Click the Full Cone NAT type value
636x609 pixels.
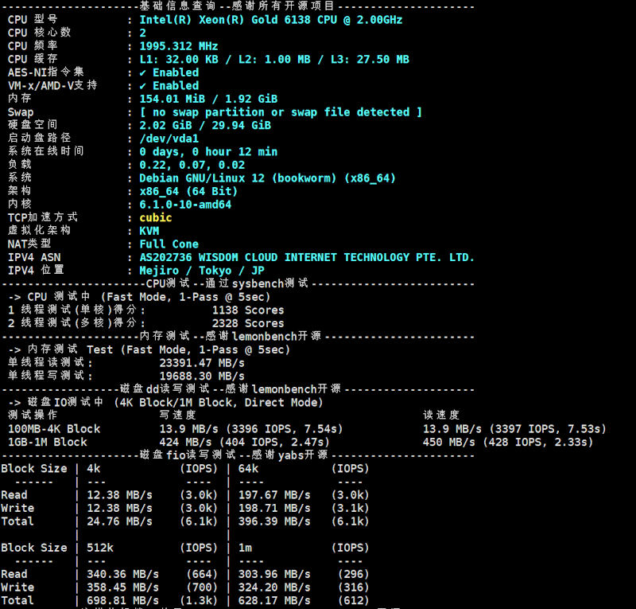point(169,244)
